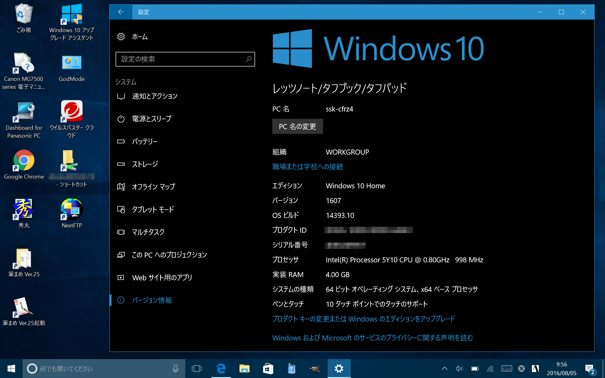Click the Settings gear taskbar button

coord(339,369)
